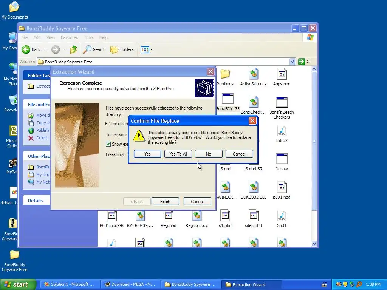Select the RACREG32 file
Viewport: 387px width, 290px height.
click(x=140, y=219)
